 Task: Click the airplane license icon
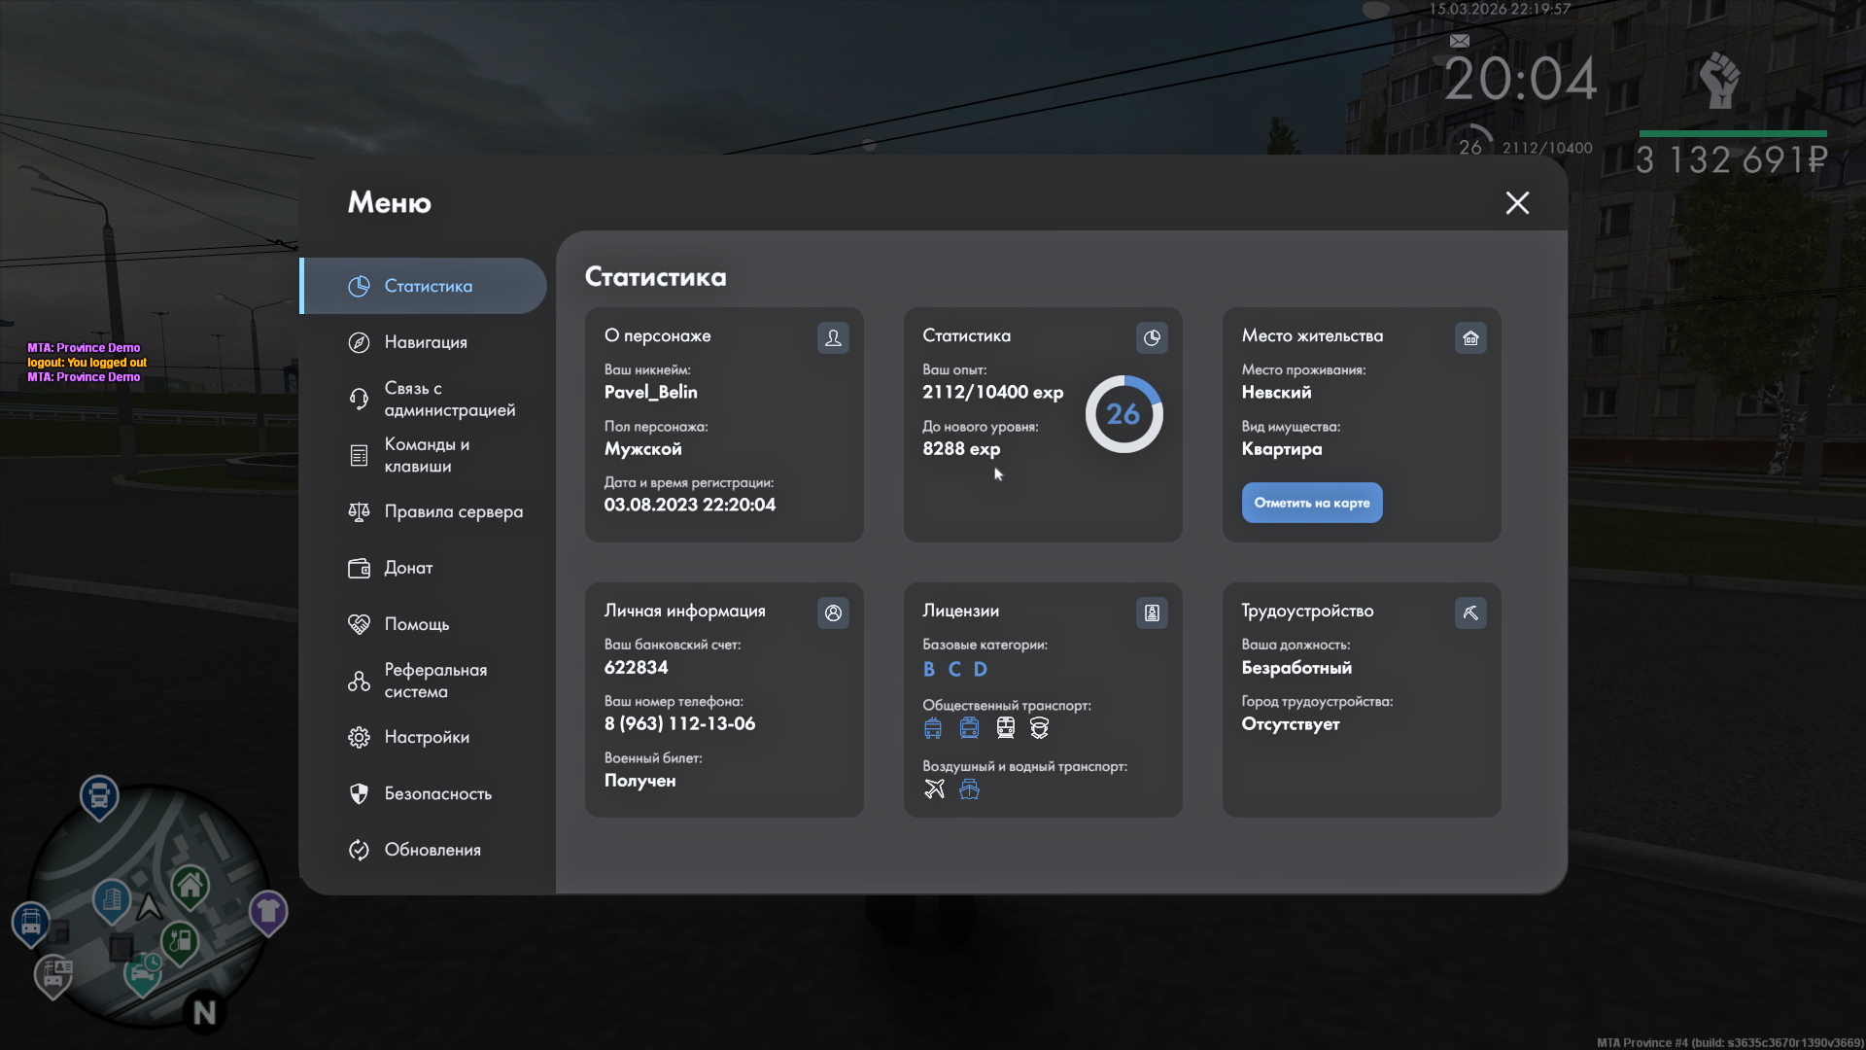point(934,788)
